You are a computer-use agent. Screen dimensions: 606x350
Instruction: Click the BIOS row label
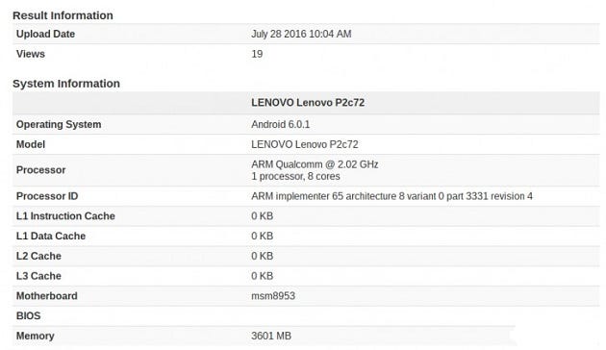coord(28,316)
